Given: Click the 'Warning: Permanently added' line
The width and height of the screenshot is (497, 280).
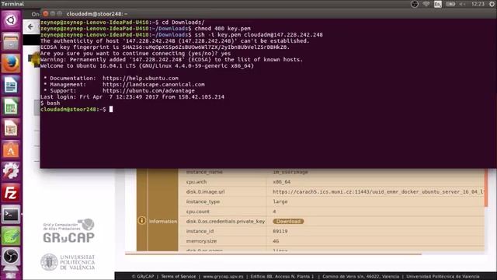Looking at the screenshot, I should 172,60.
